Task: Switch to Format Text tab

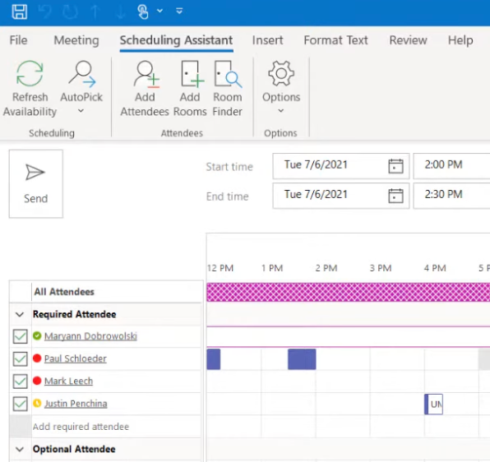Action: (x=335, y=40)
